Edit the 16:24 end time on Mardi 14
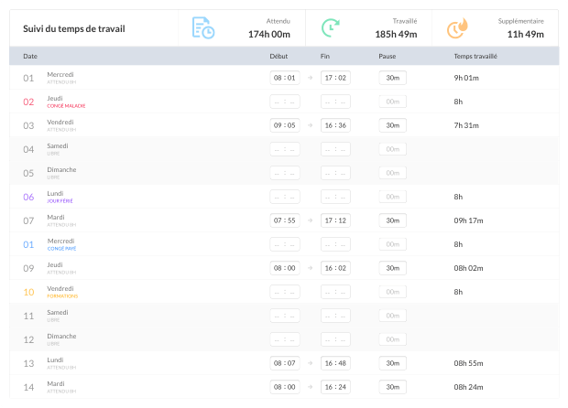This screenshot has height=408, width=568. (x=335, y=387)
